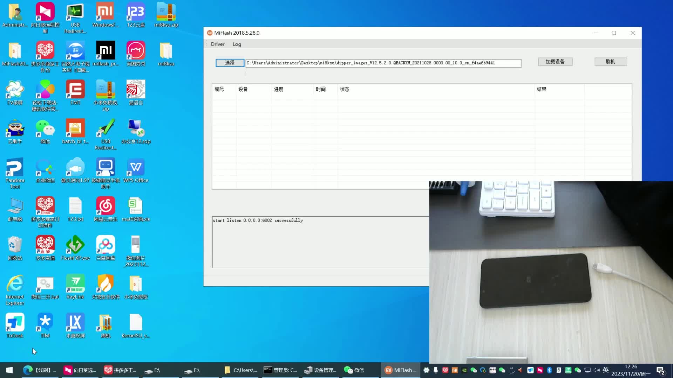The width and height of the screenshot is (673, 378).
Task: Select the 多多直播 desktop icon
Action: (45, 248)
